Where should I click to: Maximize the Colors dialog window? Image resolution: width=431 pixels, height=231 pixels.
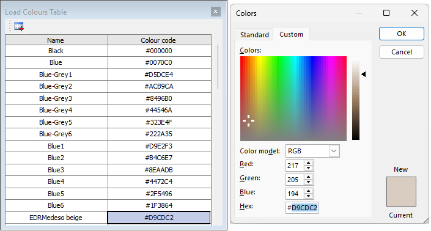click(386, 13)
